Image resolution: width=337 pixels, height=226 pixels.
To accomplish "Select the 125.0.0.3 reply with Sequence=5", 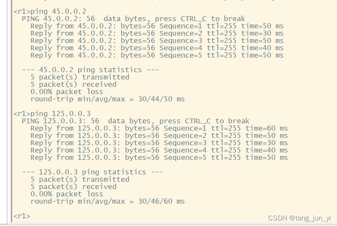I will [x=159, y=157].
